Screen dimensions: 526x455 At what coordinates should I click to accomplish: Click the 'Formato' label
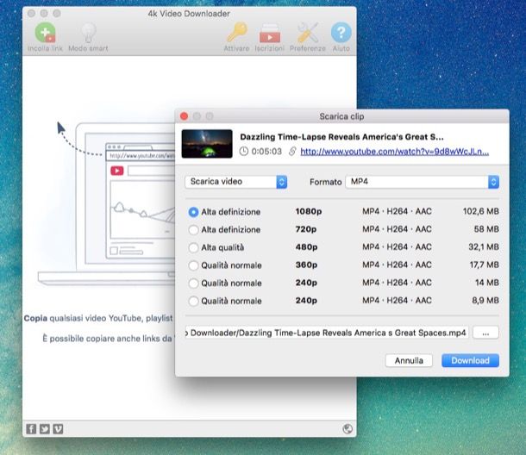point(325,182)
